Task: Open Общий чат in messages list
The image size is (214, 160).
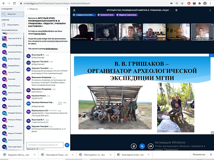Action: [13, 14]
